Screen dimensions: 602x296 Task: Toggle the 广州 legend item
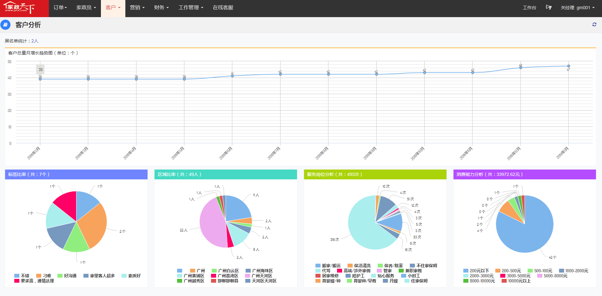coord(197,271)
